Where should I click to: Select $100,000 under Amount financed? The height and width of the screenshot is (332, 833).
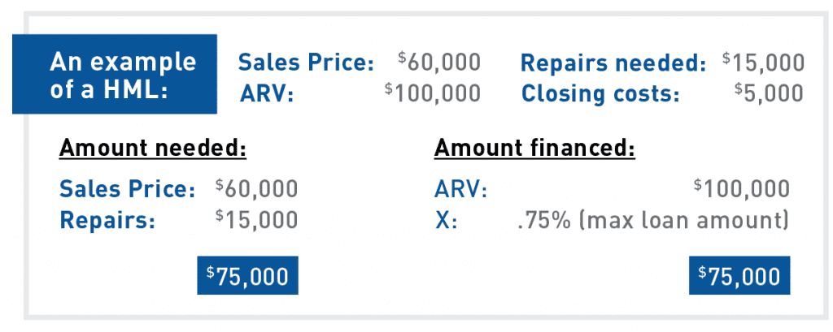pyautogui.click(x=742, y=188)
